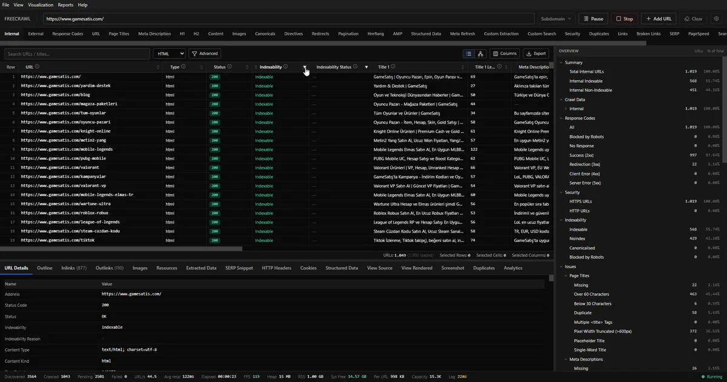The image size is (727, 382).
Task: Open the HTML content type dropdown
Action: tap(169, 53)
